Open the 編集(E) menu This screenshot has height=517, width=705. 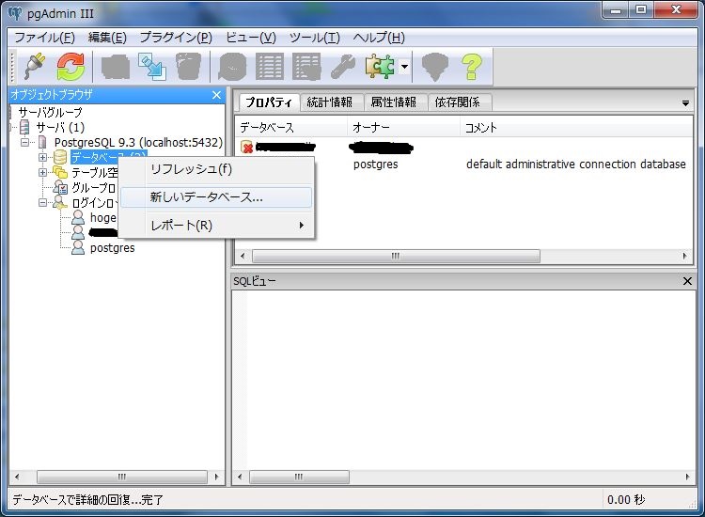(107, 38)
